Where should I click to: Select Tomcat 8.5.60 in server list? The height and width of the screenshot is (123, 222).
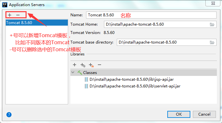click(x=37, y=23)
